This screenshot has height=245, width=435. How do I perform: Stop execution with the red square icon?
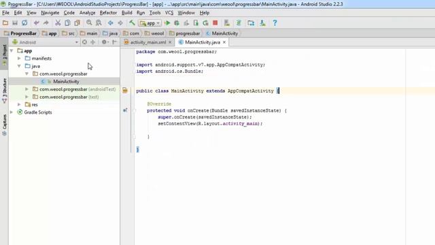(215, 23)
